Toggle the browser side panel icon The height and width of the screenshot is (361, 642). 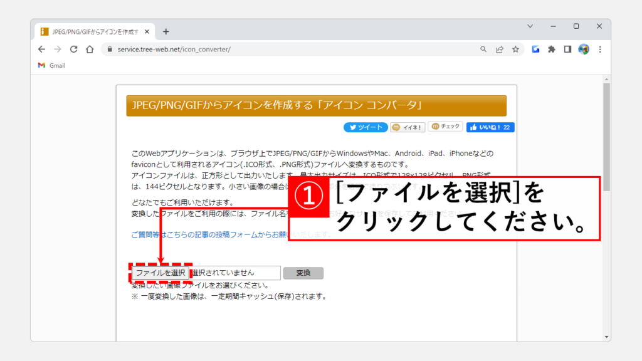click(x=567, y=49)
